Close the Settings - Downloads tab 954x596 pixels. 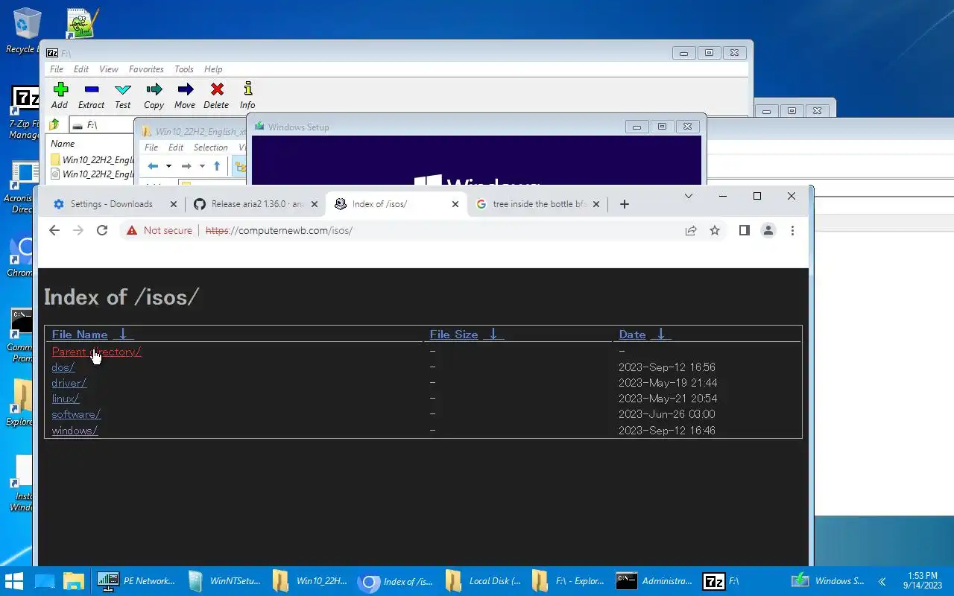pos(174,204)
